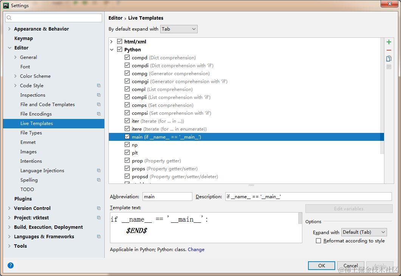Click project-level icon beside Languages & Frameworks
The image size is (401, 276).
[x=99, y=237]
